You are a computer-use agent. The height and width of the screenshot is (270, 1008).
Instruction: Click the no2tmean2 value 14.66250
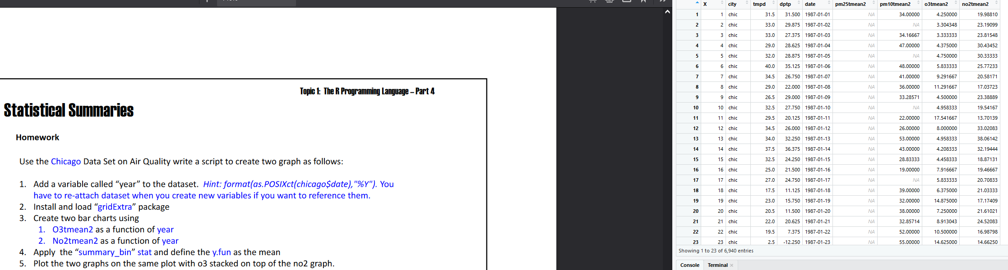pyautogui.click(x=987, y=242)
